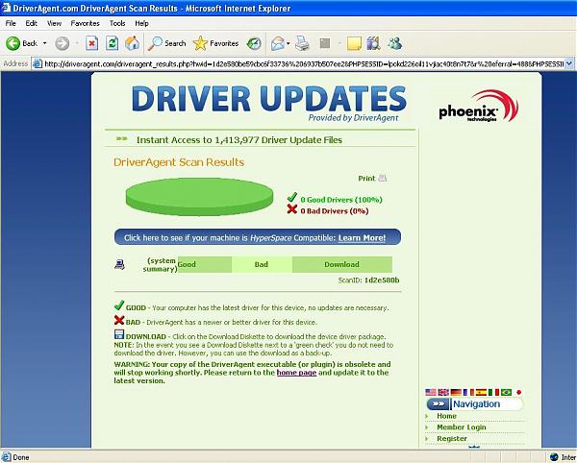
Task: Click the printer icon beside Print
Action: pos(383,179)
